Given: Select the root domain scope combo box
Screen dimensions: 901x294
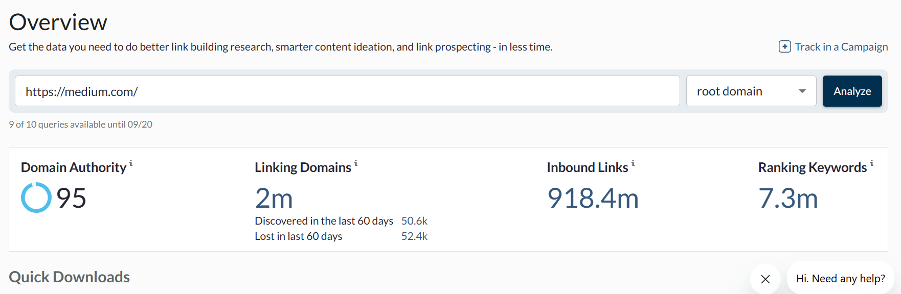Looking at the screenshot, I should (751, 91).
